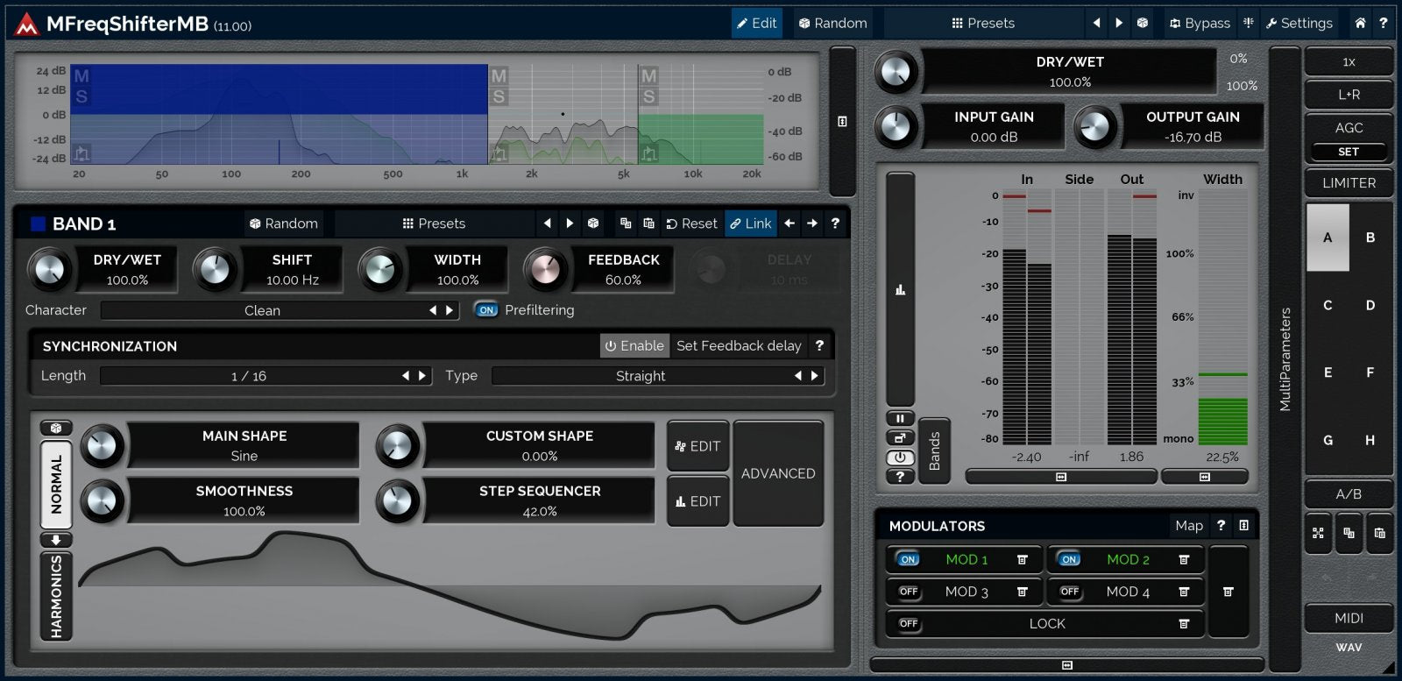
Task: Adjust the Feedback knob
Action: pos(545,270)
